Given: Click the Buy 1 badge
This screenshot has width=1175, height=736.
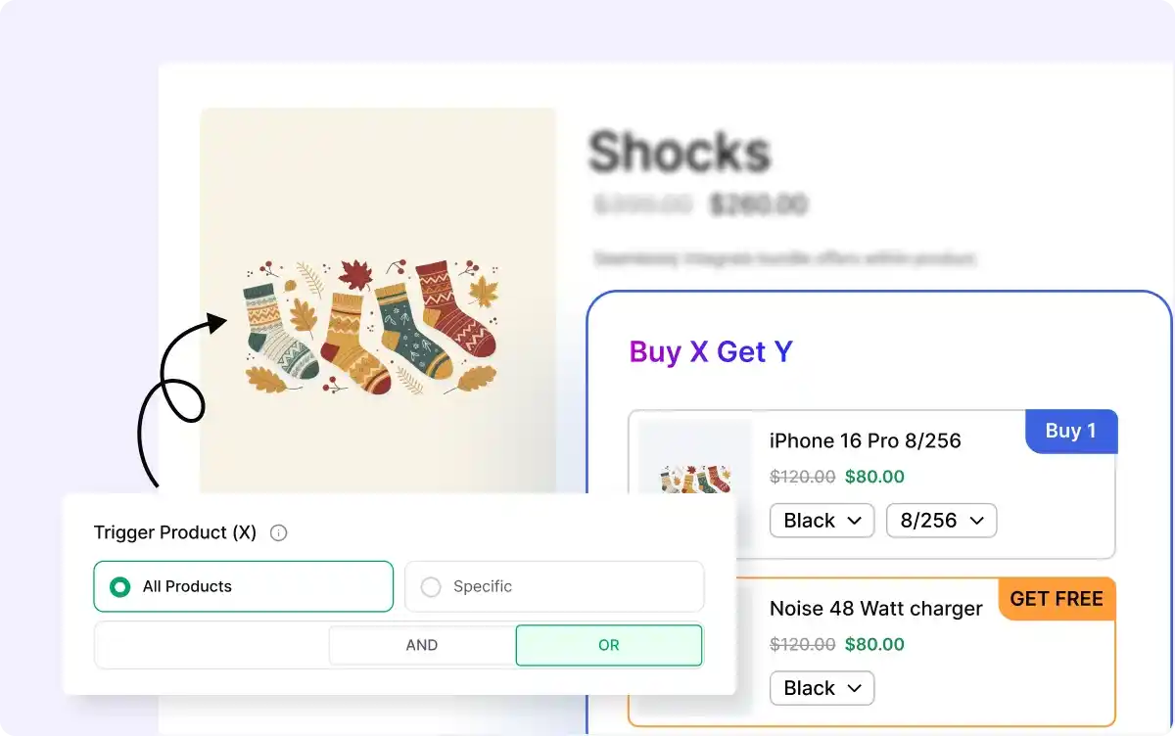Looking at the screenshot, I should tap(1070, 432).
